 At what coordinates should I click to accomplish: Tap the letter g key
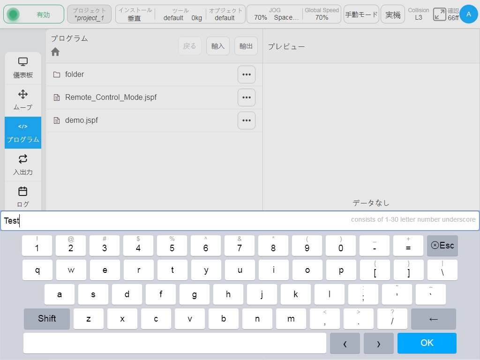pos(195,294)
